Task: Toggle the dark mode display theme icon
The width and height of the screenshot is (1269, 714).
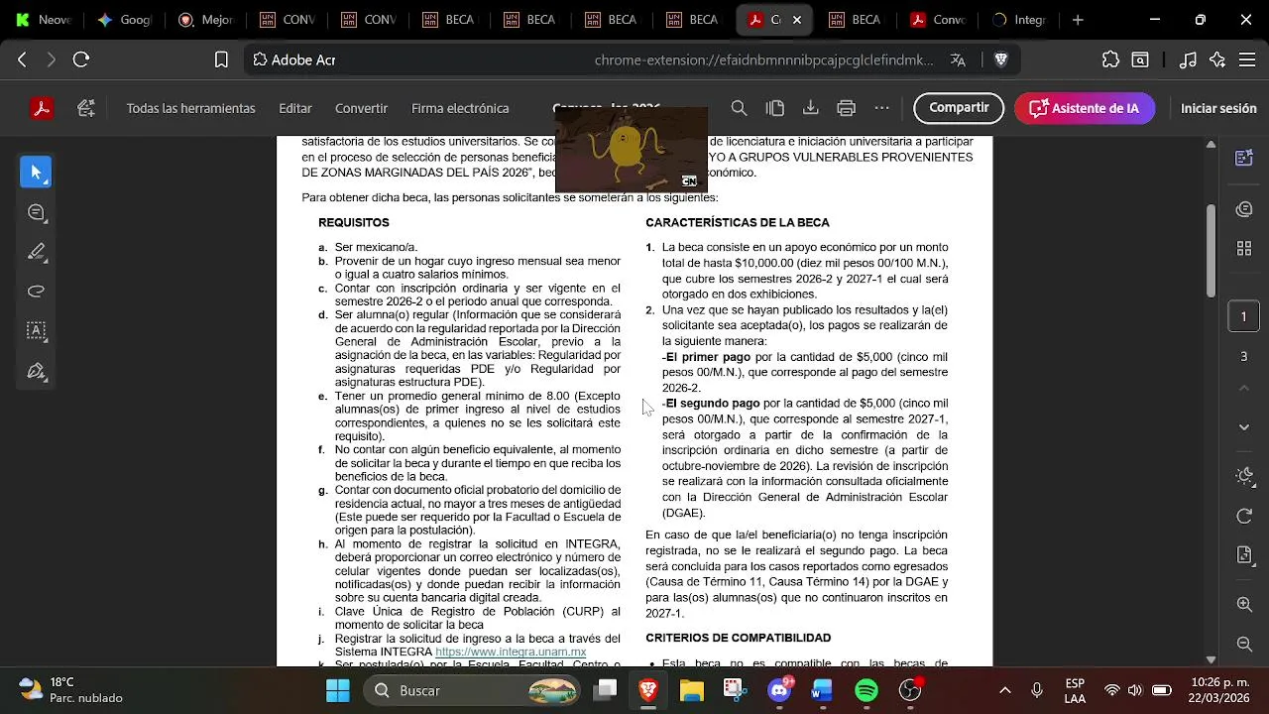Action: pos(1244,475)
